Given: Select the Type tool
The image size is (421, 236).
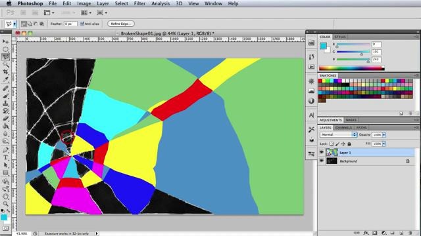Looking at the screenshot, I should tap(5, 157).
